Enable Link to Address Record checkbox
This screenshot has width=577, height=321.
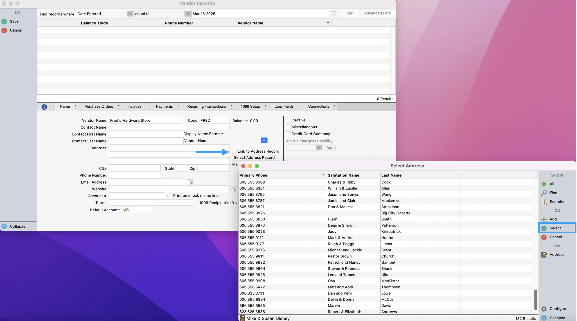click(x=234, y=151)
